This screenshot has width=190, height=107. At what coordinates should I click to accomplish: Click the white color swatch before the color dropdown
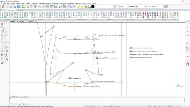(x=117, y=7)
